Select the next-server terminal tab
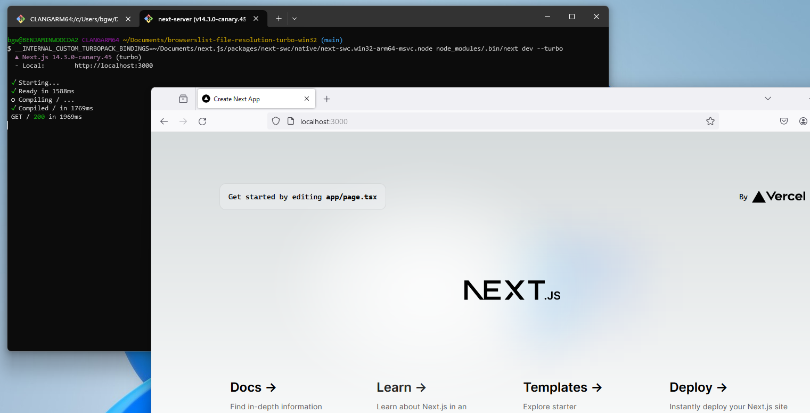Image resolution: width=810 pixels, height=413 pixels. tap(202, 19)
